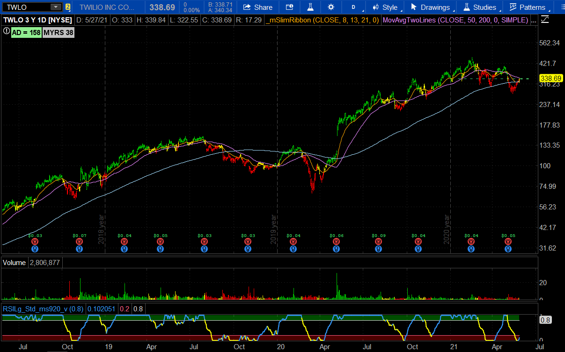
Task: Click the 21 year label on time axis
Action: coord(454,347)
